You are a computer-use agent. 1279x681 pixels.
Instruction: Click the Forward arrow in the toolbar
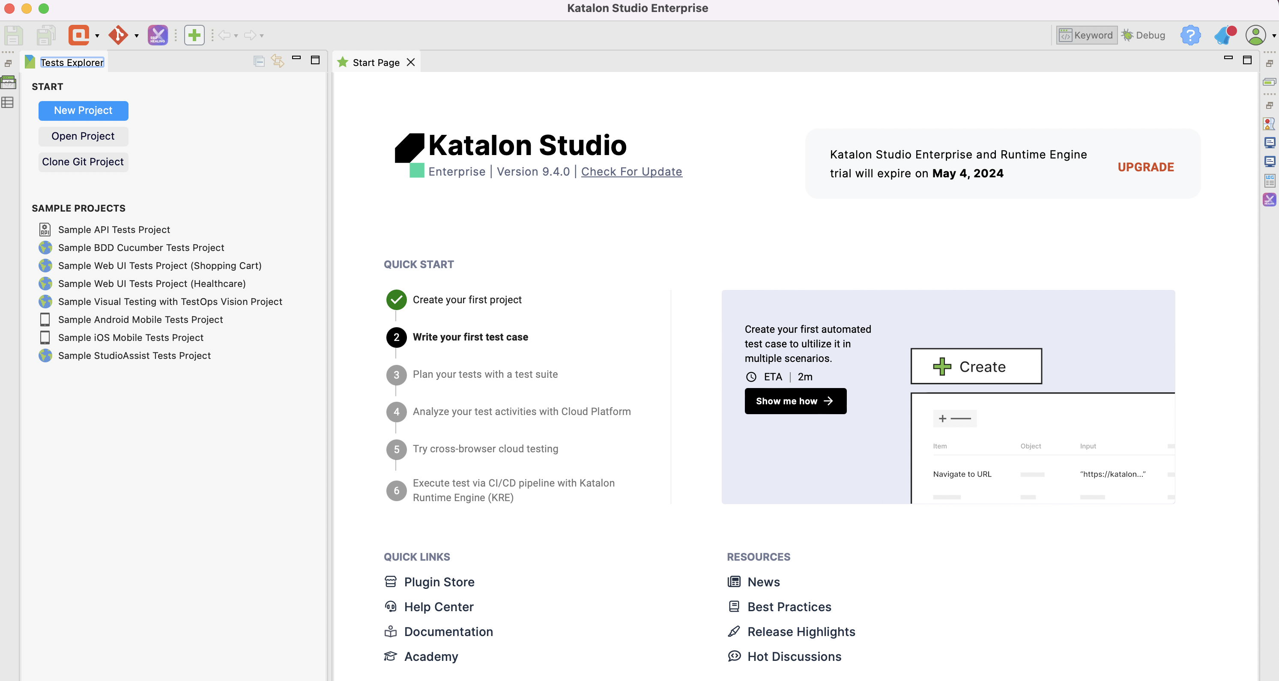[x=250, y=35]
